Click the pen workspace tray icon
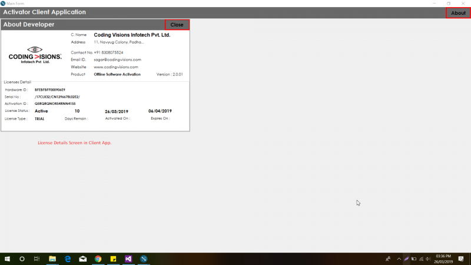 point(406,259)
